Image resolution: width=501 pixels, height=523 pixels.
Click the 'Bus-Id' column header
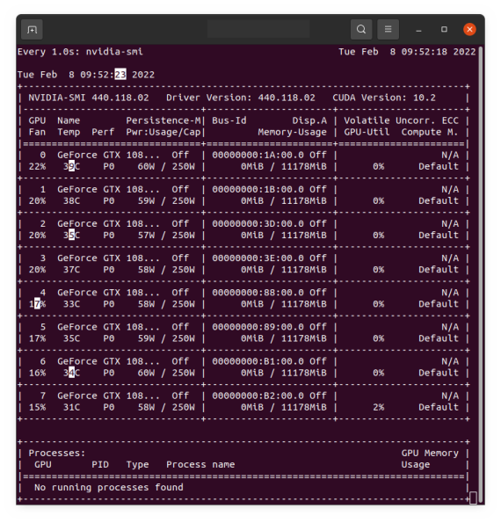[229, 120]
